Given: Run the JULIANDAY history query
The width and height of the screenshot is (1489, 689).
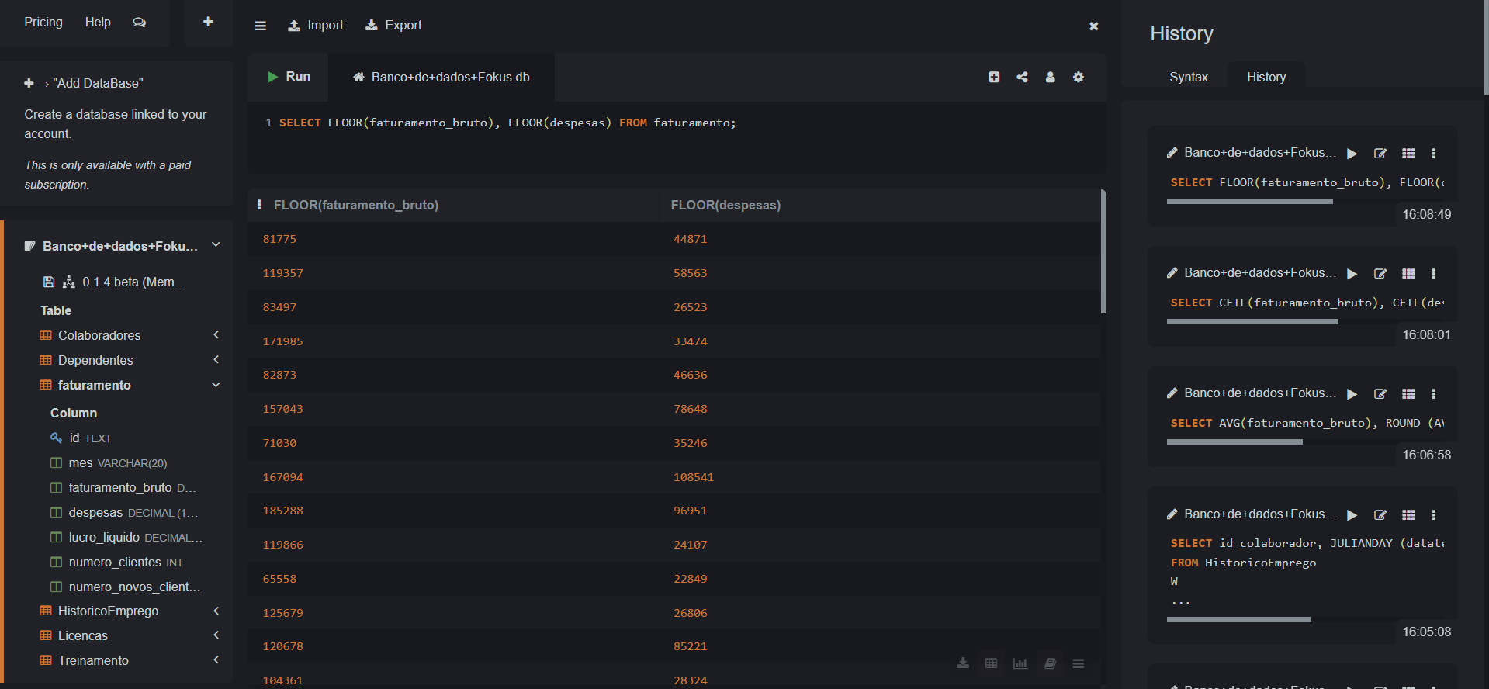Looking at the screenshot, I should 1352,515.
